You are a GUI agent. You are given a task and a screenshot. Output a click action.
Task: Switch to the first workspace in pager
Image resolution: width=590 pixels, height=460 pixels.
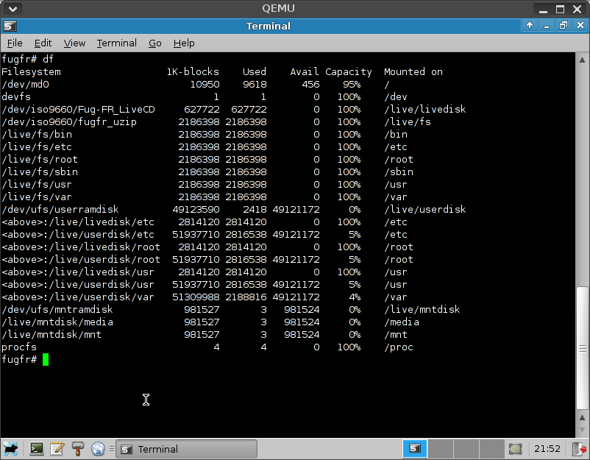tap(414, 448)
